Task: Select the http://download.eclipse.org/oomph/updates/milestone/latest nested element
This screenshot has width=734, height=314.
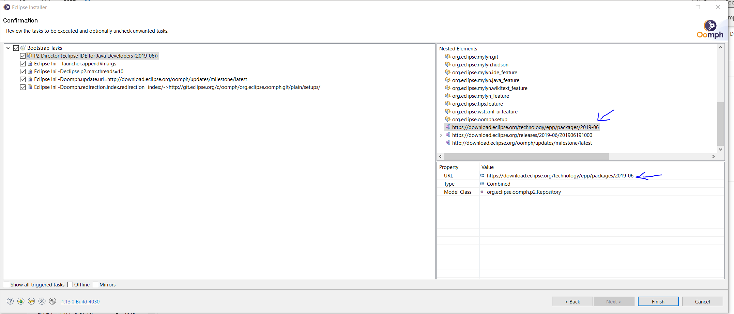Action: [x=522, y=143]
